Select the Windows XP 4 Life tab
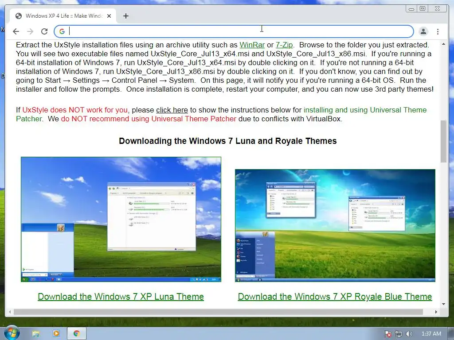 [x=63, y=16]
